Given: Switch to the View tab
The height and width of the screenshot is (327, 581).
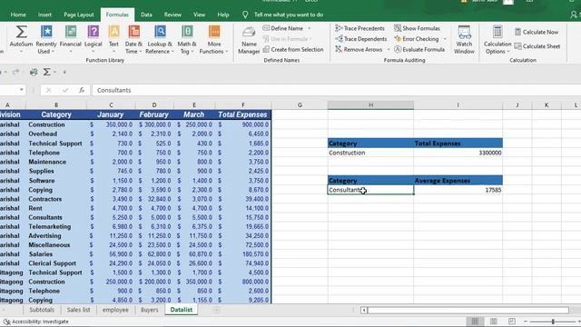Looking at the screenshot, I should pyautogui.click(x=199, y=15).
